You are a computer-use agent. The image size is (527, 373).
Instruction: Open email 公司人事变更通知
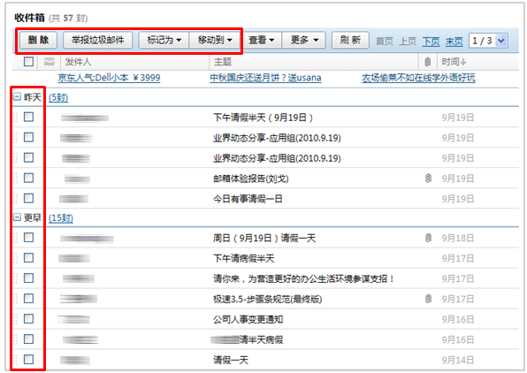(248, 319)
